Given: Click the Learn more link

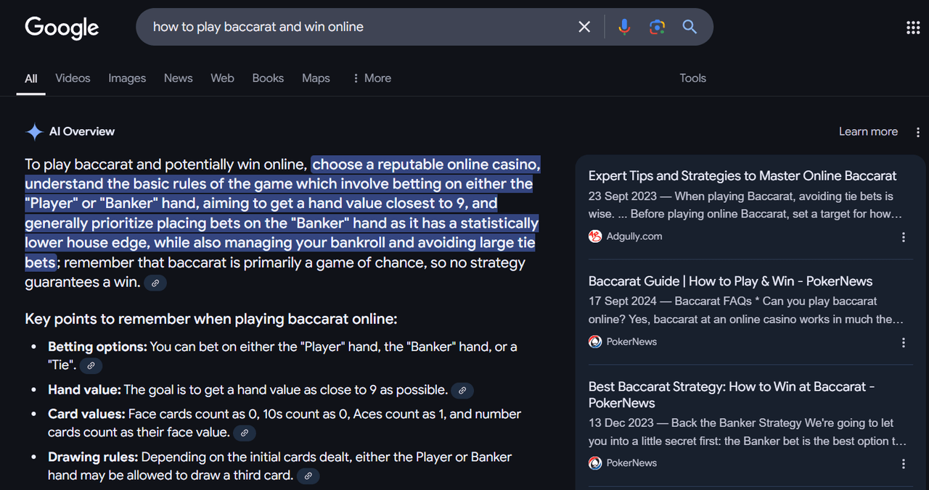Looking at the screenshot, I should pyautogui.click(x=868, y=132).
